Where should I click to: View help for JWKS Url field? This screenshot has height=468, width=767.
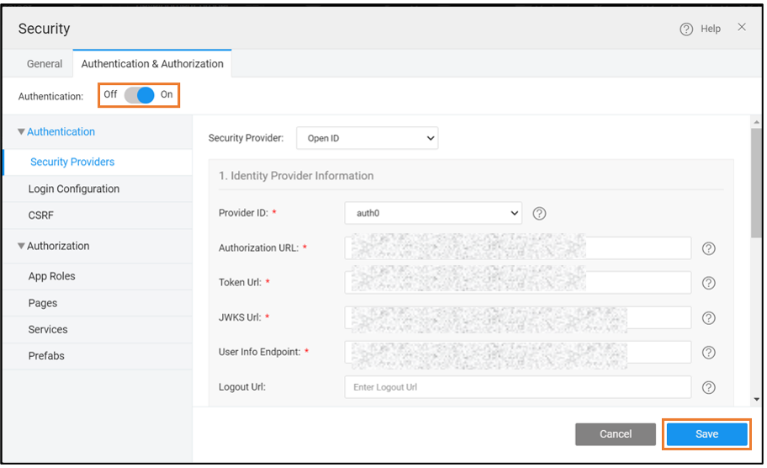[x=708, y=317]
